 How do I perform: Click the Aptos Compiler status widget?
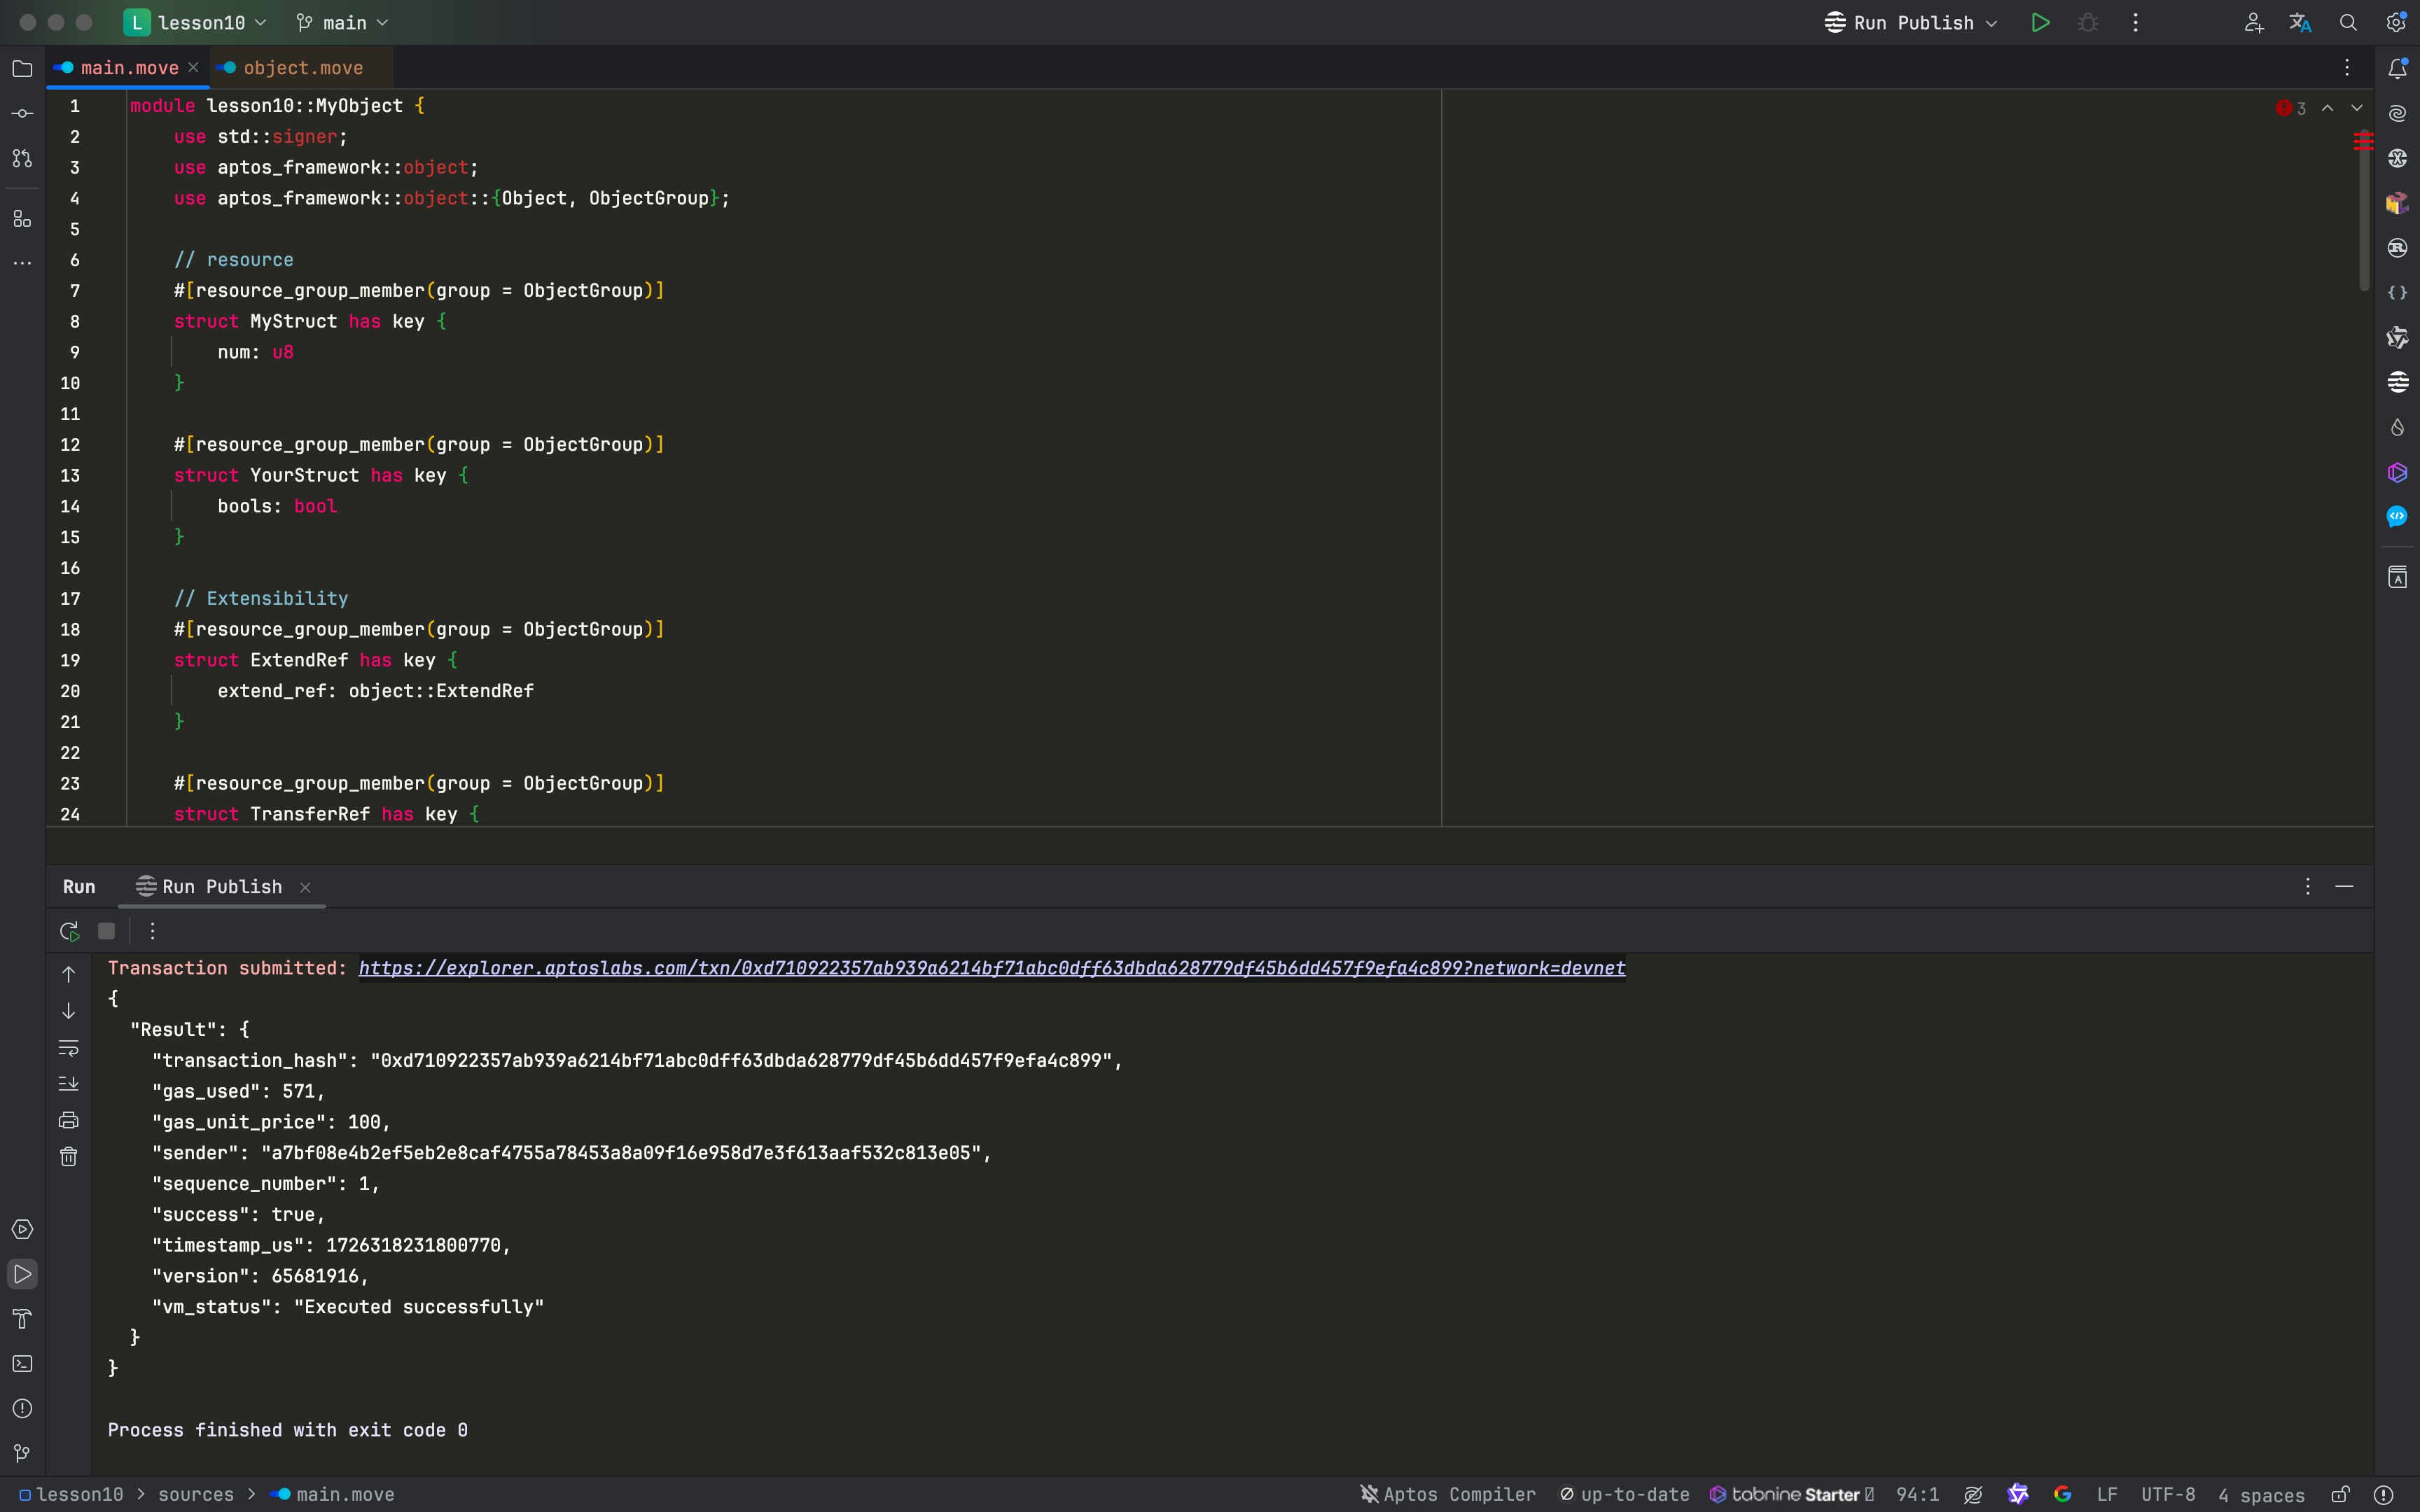click(x=1448, y=1494)
